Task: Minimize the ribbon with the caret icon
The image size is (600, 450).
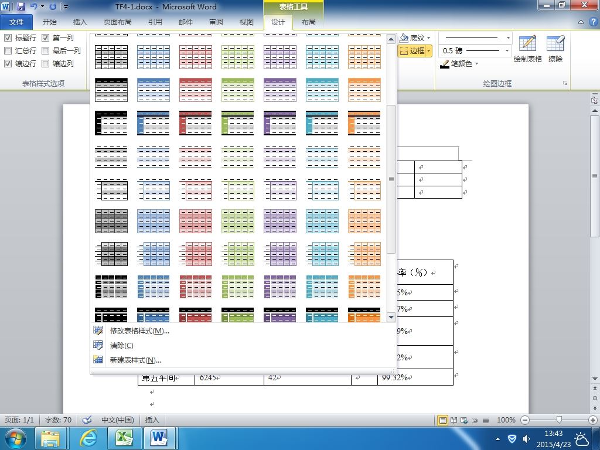Action: [x=581, y=22]
